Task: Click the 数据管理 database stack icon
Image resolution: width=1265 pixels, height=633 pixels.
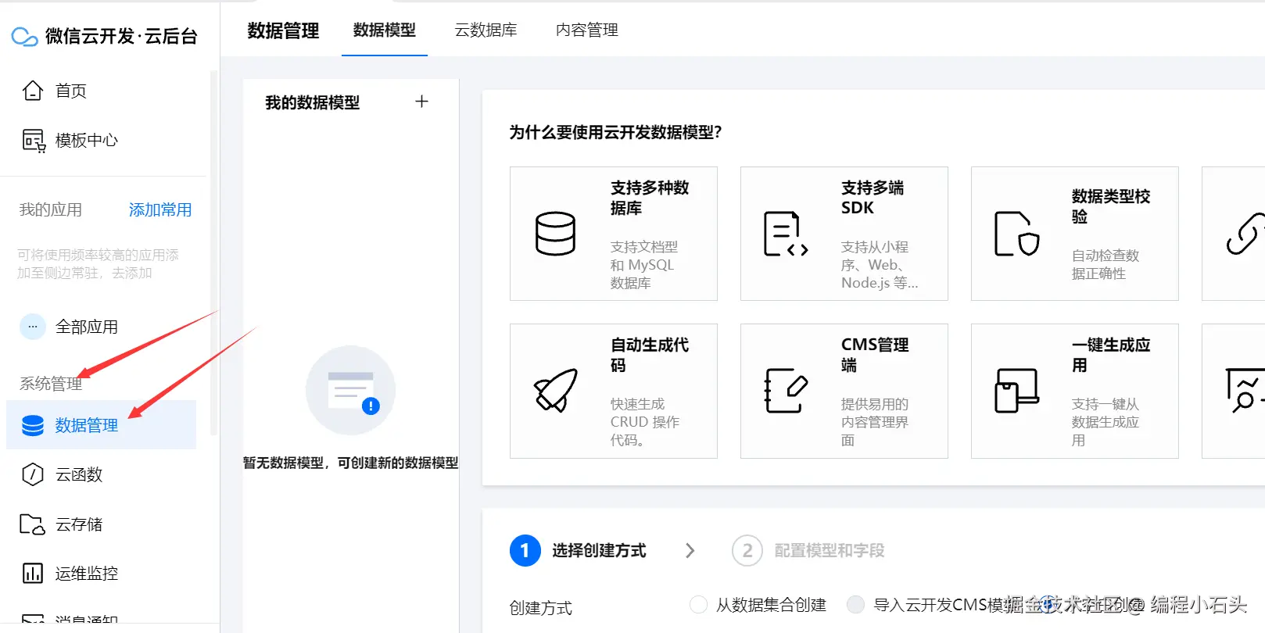Action: pyautogui.click(x=33, y=425)
